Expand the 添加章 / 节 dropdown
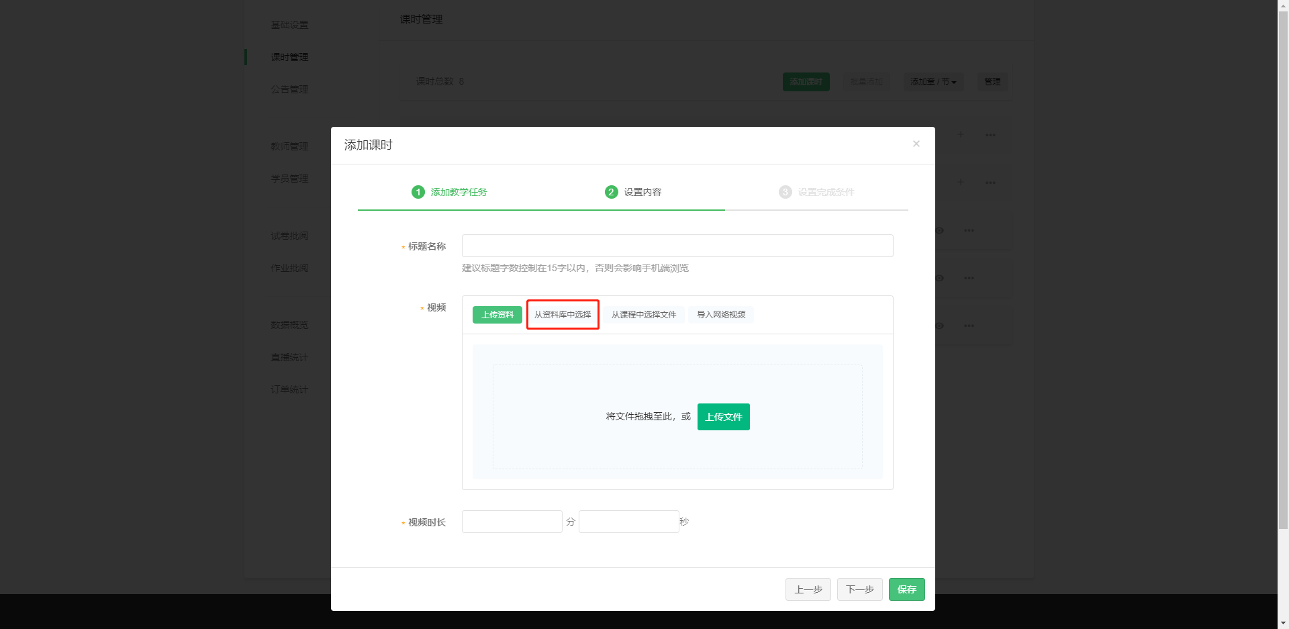The height and width of the screenshot is (629, 1289). click(x=933, y=82)
